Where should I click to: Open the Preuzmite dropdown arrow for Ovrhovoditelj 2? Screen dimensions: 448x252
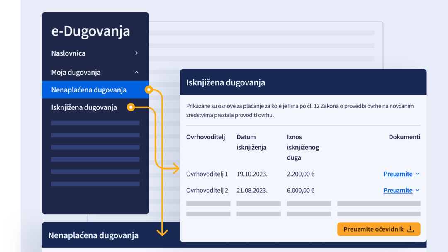click(417, 190)
